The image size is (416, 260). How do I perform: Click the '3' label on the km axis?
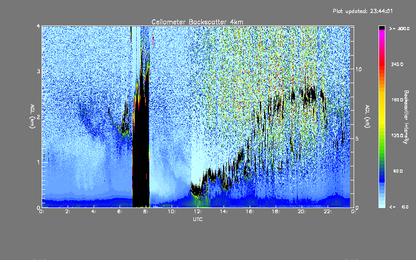38,71
